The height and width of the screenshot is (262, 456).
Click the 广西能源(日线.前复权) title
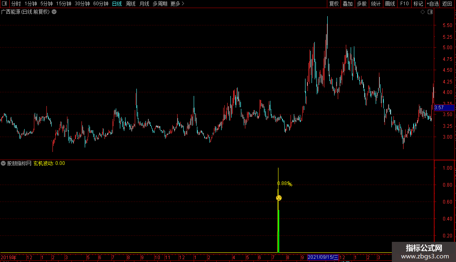tap(25, 12)
